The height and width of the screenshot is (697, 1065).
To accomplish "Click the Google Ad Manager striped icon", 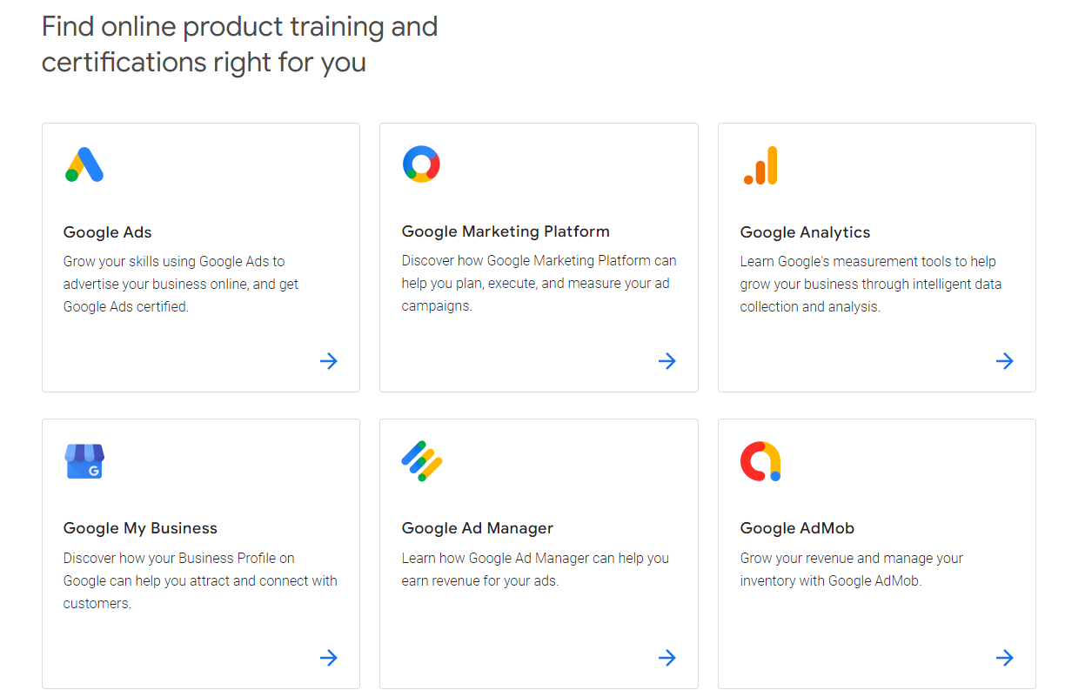I will point(422,461).
